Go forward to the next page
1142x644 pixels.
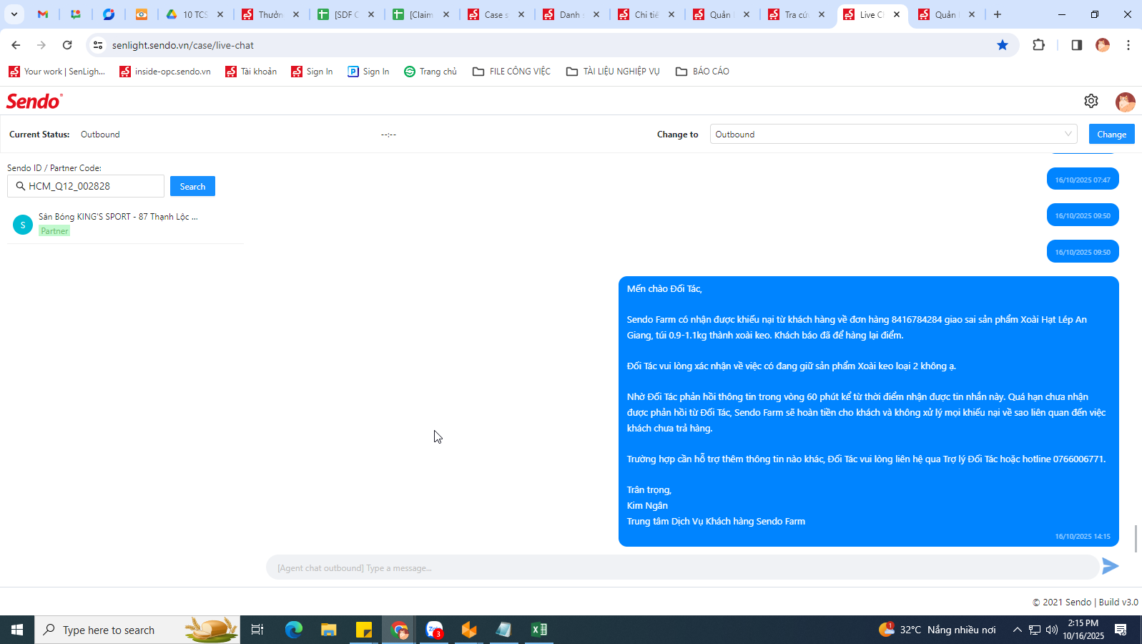coord(41,45)
